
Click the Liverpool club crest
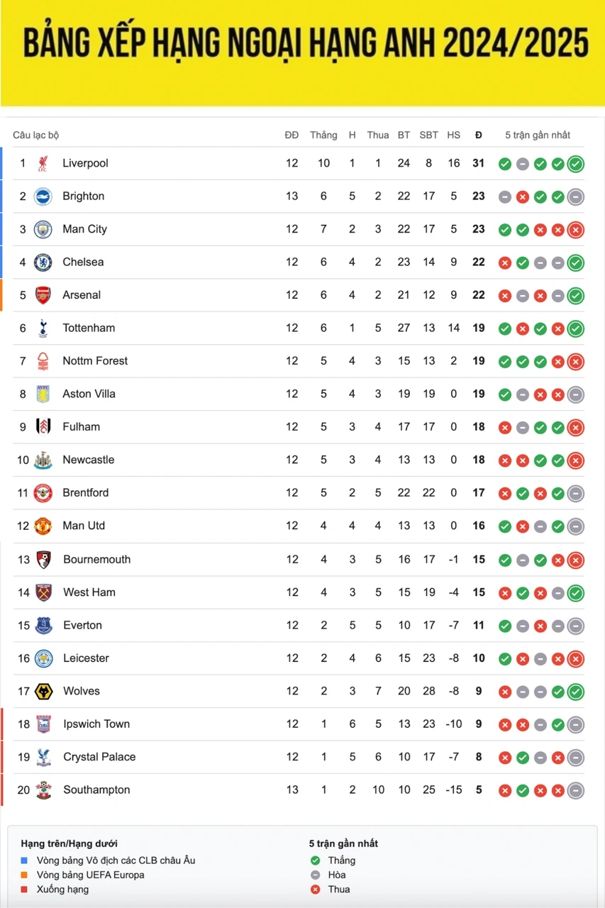[x=43, y=164]
